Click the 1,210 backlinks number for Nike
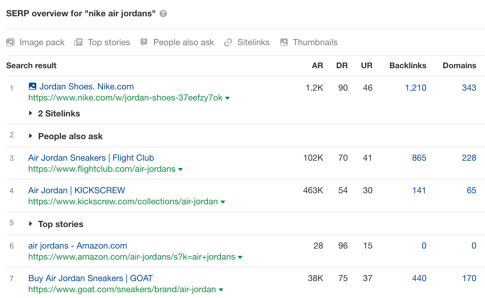485x298 pixels. coord(416,88)
